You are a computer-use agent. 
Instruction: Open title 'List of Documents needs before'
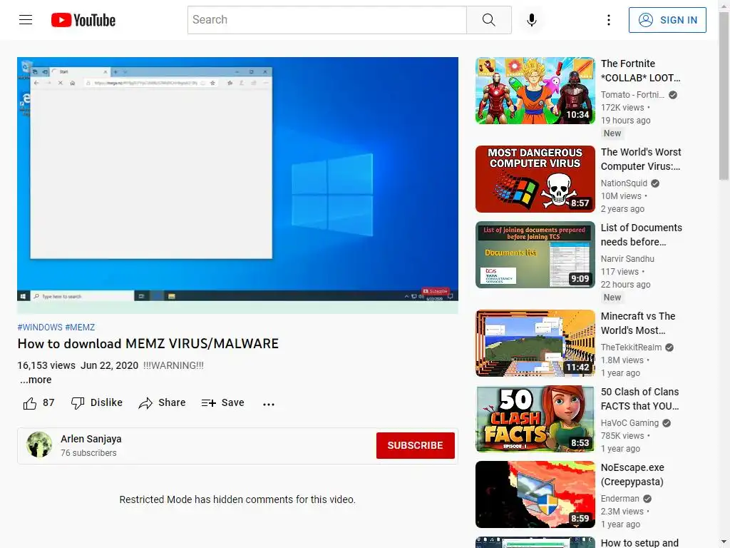click(641, 234)
